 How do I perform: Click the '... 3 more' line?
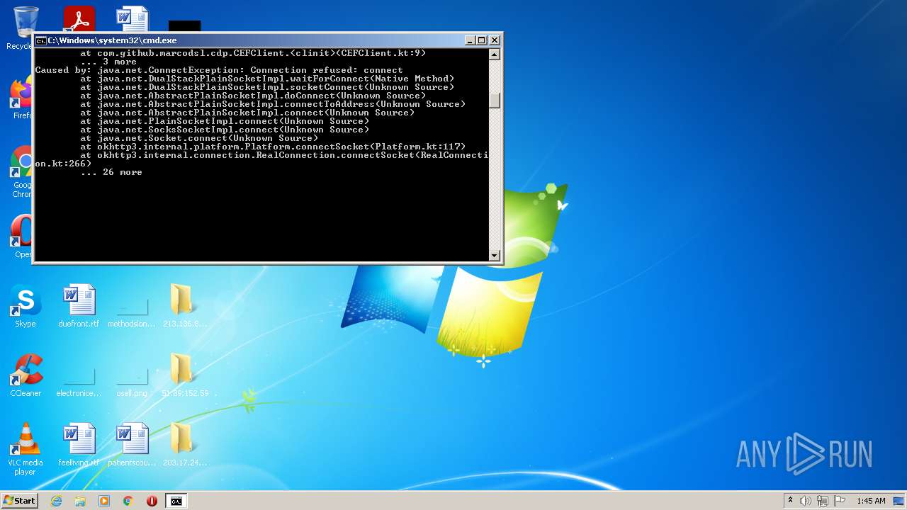pos(108,62)
